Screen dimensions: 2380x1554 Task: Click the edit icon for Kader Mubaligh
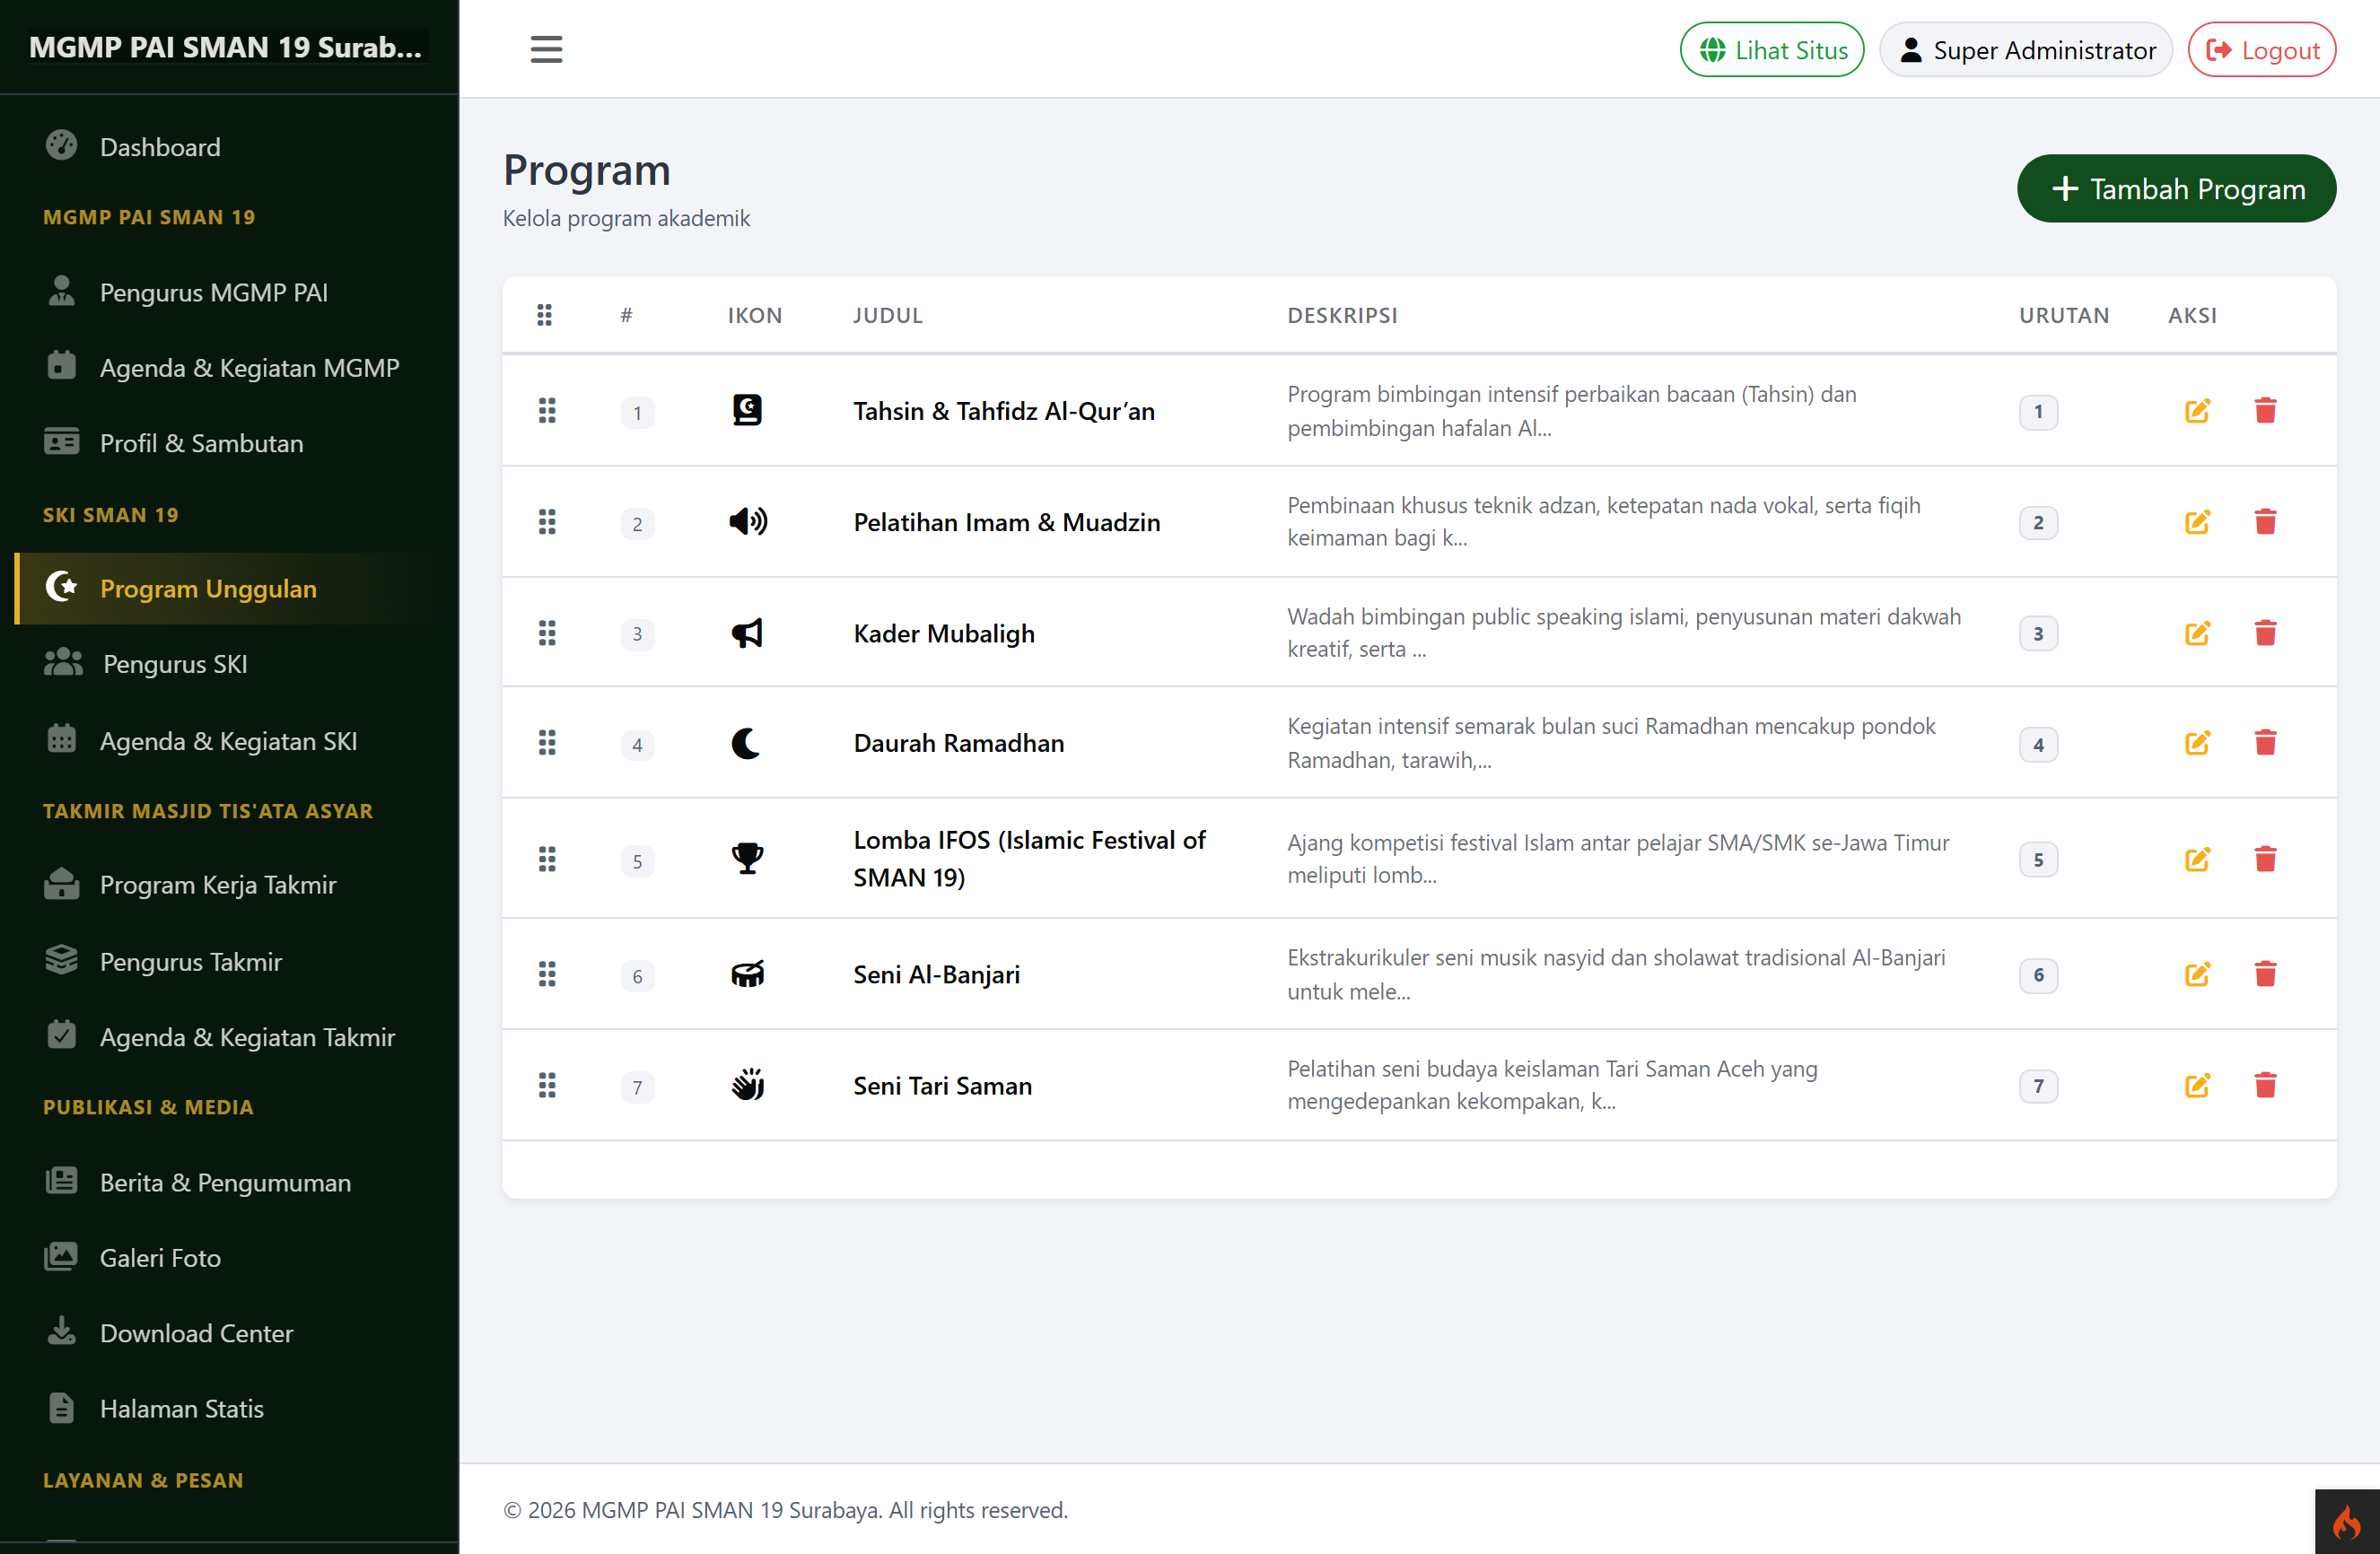[2197, 633]
